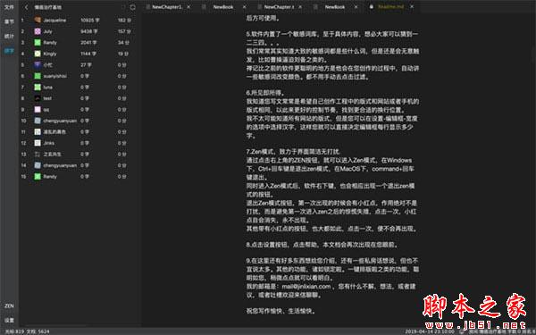Click the mail@jinlixian.com email address
The image size is (536, 335).
pos(306,287)
